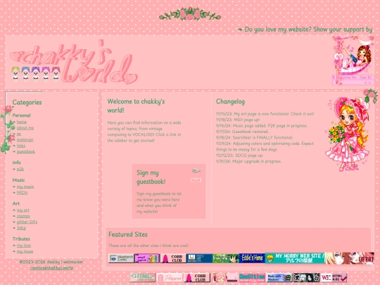
Task: Click the blue smiley-face computer badge
Action: click(199, 258)
